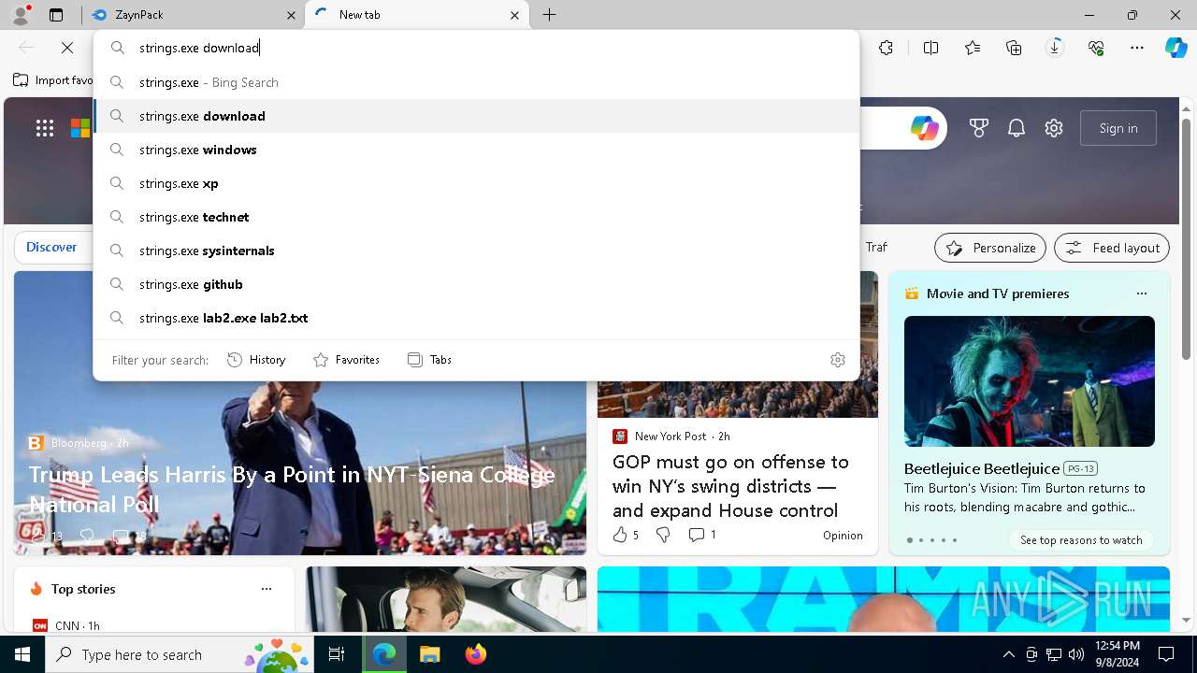The image size is (1197, 673).
Task: Open the notifications bell icon
Action: click(x=1017, y=128)
